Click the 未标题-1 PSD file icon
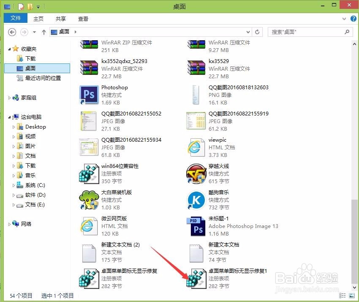The image size is (359, 302). (x=196, y=226)
